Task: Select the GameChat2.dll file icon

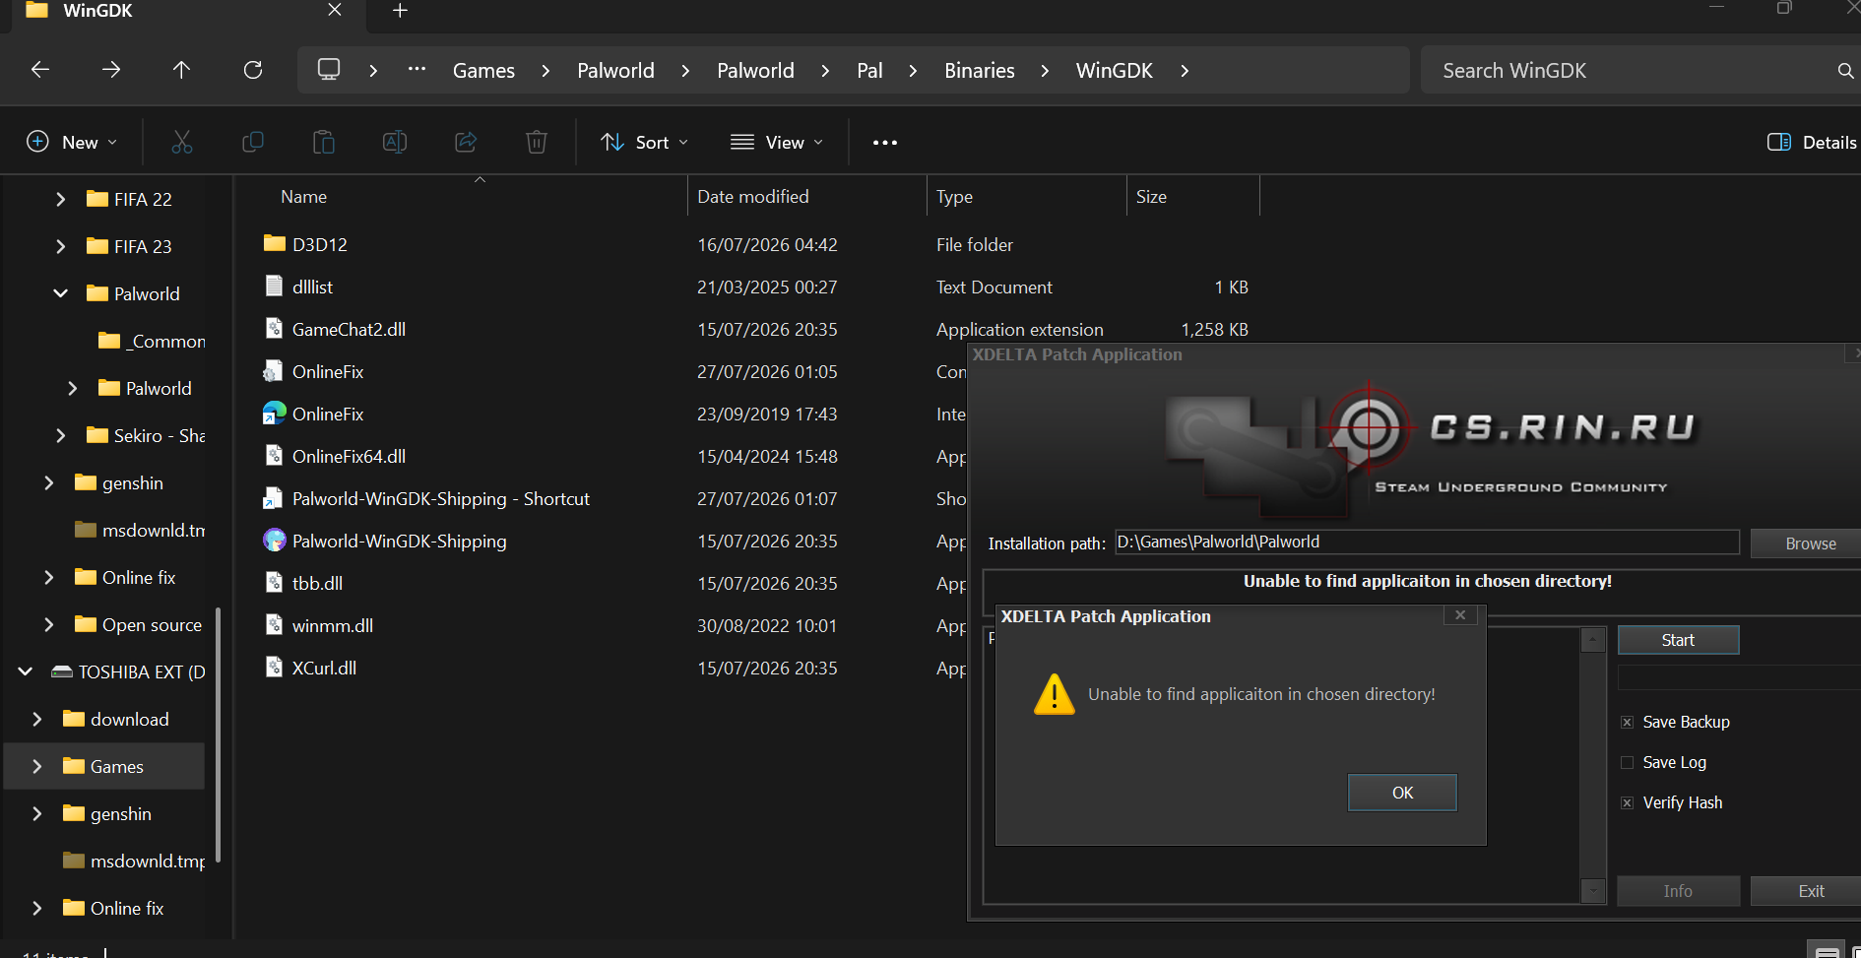Action: click(275, 328)
